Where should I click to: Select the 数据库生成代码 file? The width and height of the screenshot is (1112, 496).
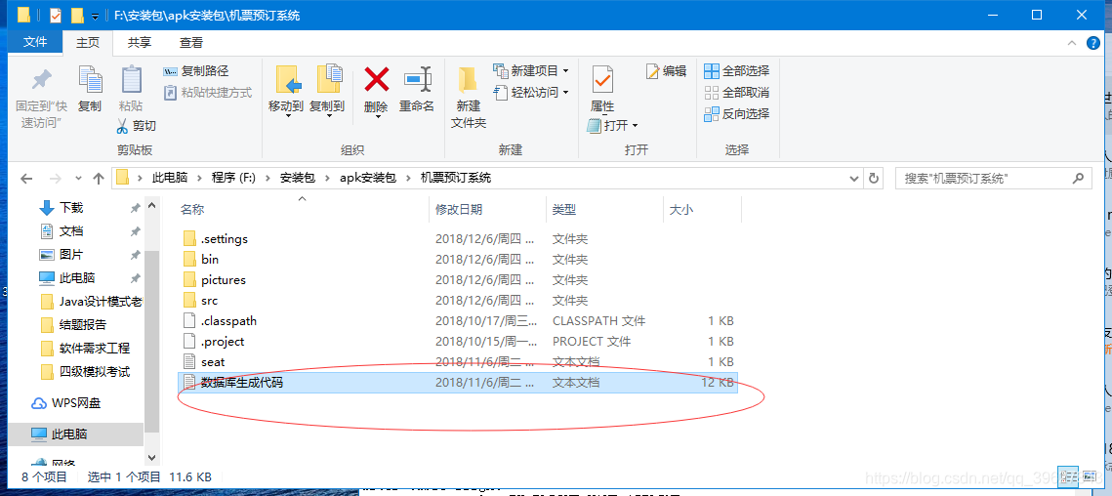[458, 383]
